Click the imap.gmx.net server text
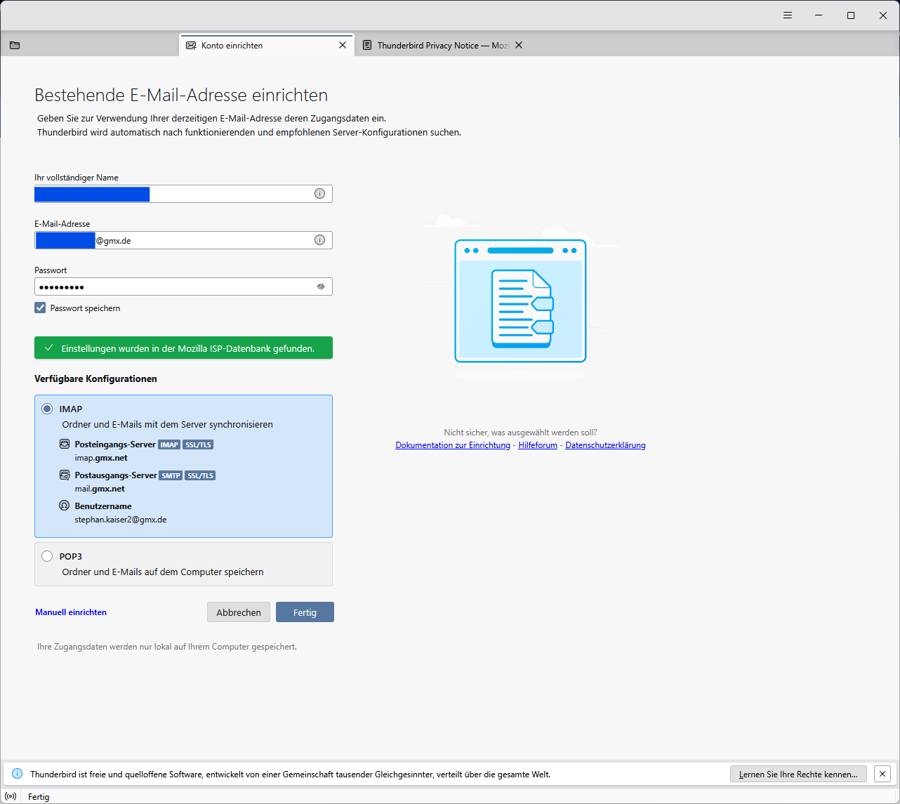Viewport: 900px width, 804px height. [x=101, y=458]
